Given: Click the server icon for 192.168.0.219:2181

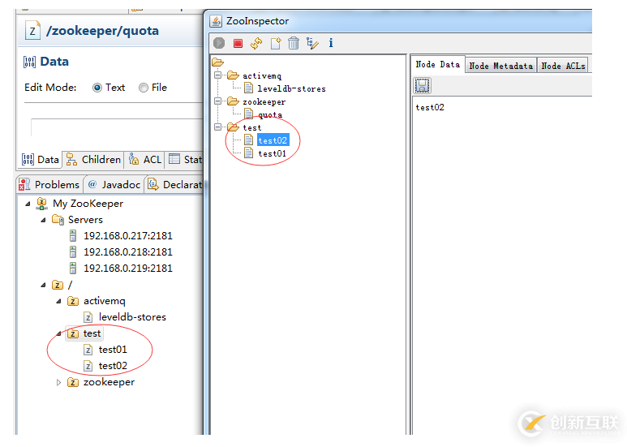Looking at the screenshot, I should click(x=73, y=268).
